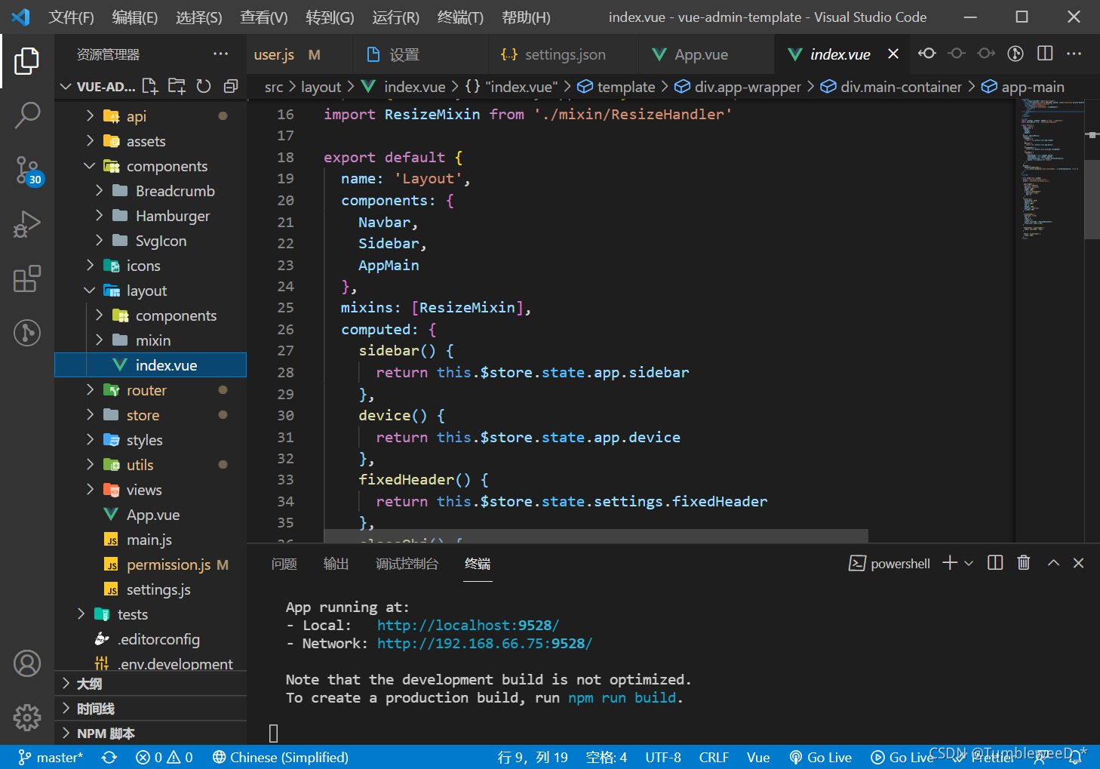The image size is (1100, 769).
Task: Collapse all folders in explorer
Action: (x=231, y=86)
